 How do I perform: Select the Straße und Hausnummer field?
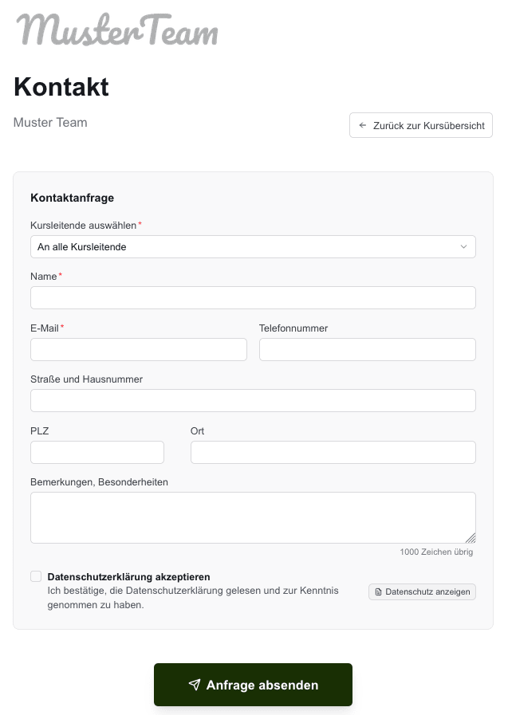(x=253, y=400)
